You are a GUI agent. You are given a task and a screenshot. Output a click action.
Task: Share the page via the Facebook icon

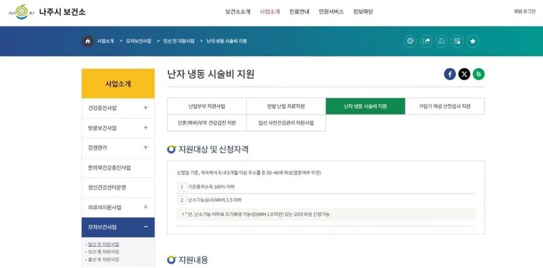(x=450, y=74)
